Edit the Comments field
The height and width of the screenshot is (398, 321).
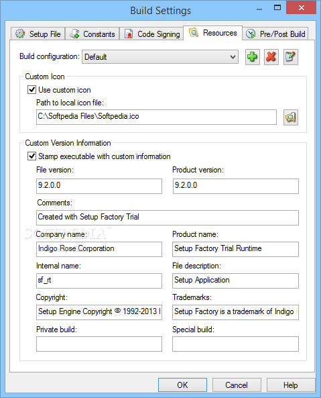coord(168,217)
